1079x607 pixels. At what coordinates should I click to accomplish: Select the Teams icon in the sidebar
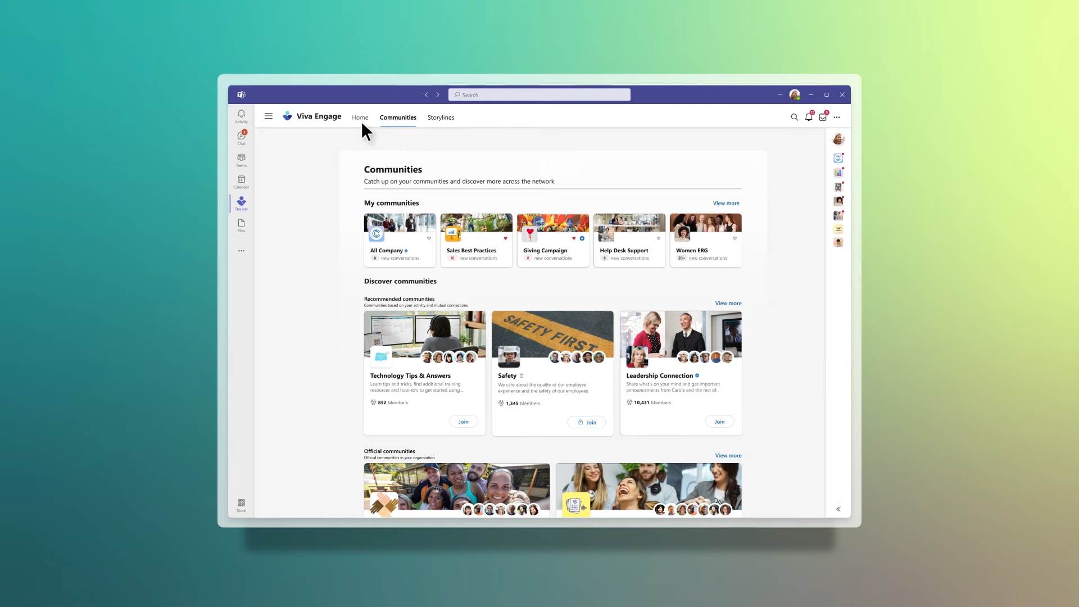[x=241, y=159]
